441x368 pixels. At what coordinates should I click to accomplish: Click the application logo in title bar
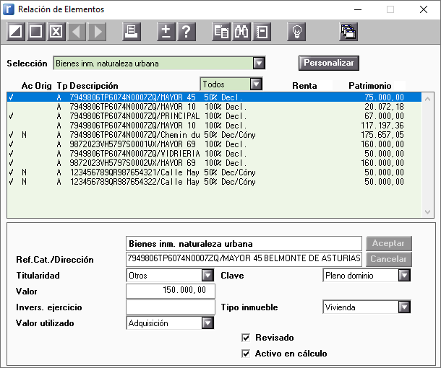point(9,9)
